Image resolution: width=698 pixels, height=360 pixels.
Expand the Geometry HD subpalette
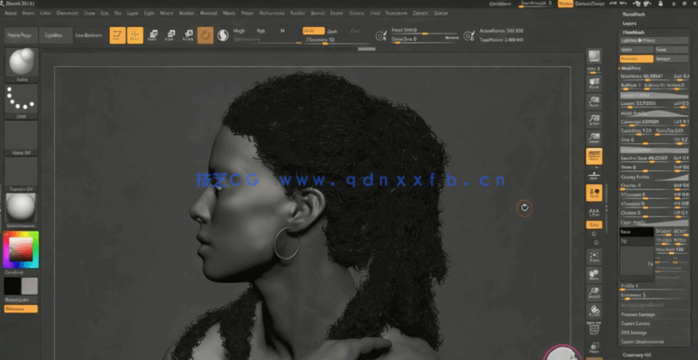[x=637, y=355]
